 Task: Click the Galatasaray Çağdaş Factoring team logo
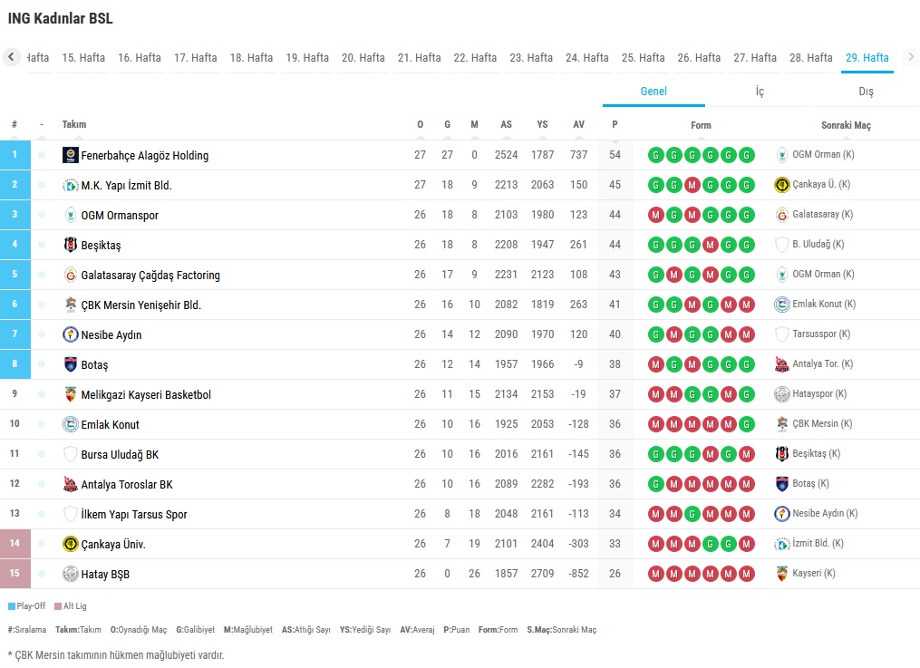[71, 275]
